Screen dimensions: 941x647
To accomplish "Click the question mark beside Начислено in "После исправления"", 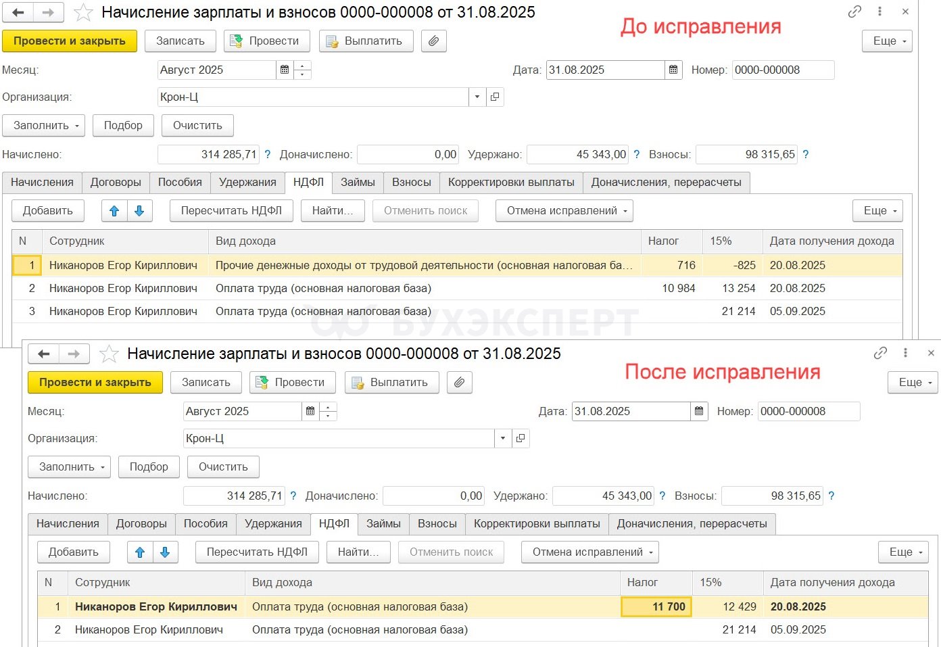I will 293,496.
